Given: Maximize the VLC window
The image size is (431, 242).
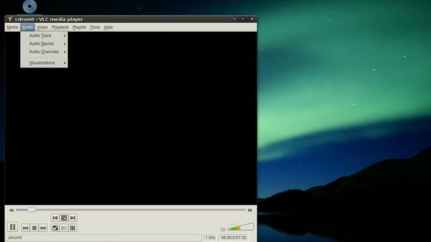Looking at the screenshot, I should coord(243,19).
